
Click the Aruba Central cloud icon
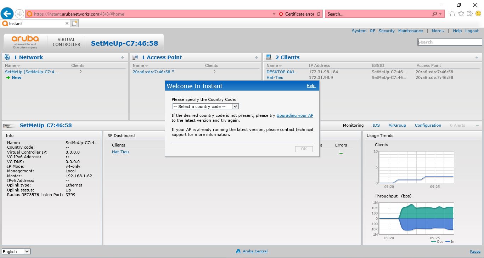pos(238,251)
